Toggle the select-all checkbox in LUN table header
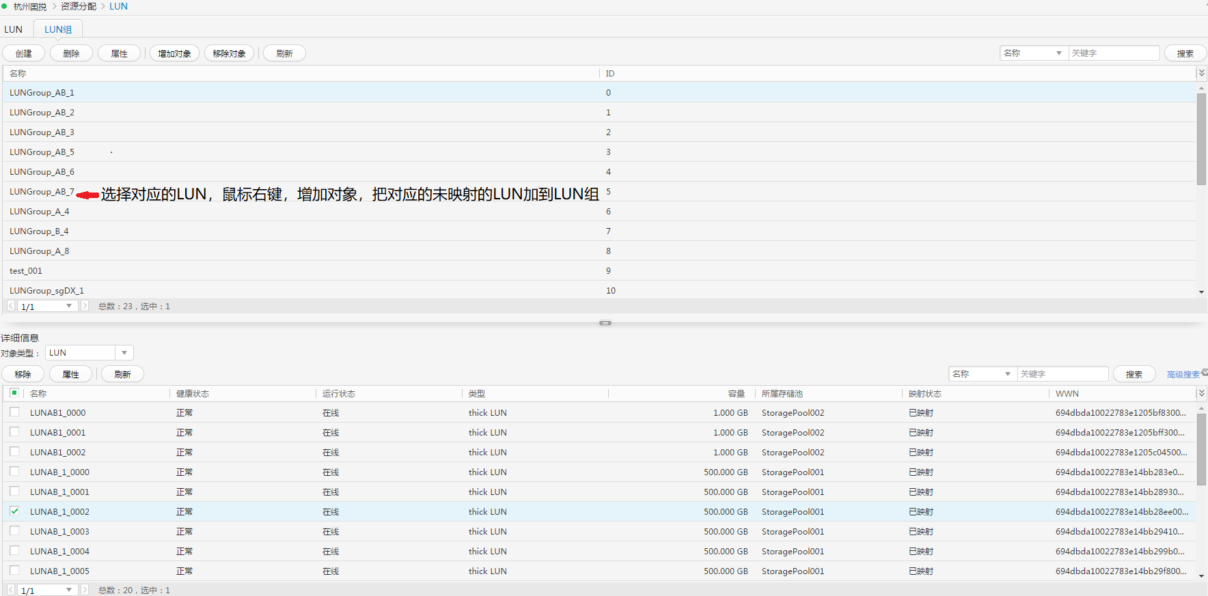The image size is (1208, 596). [14, 393]
